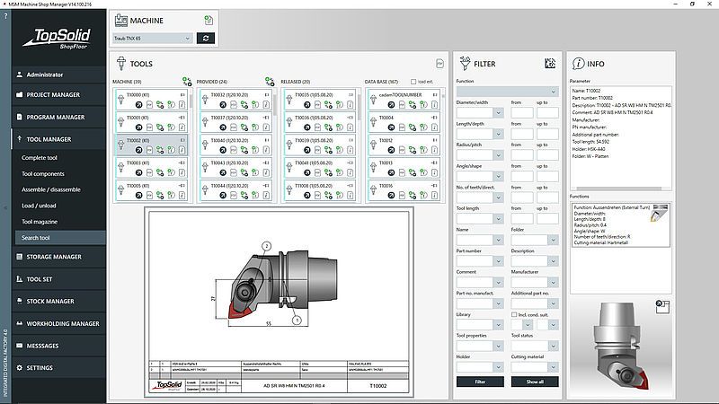This screenshot has height=404, width=719.
Task: Click transfer icon above Machine tool list
Action: (187, 82)
